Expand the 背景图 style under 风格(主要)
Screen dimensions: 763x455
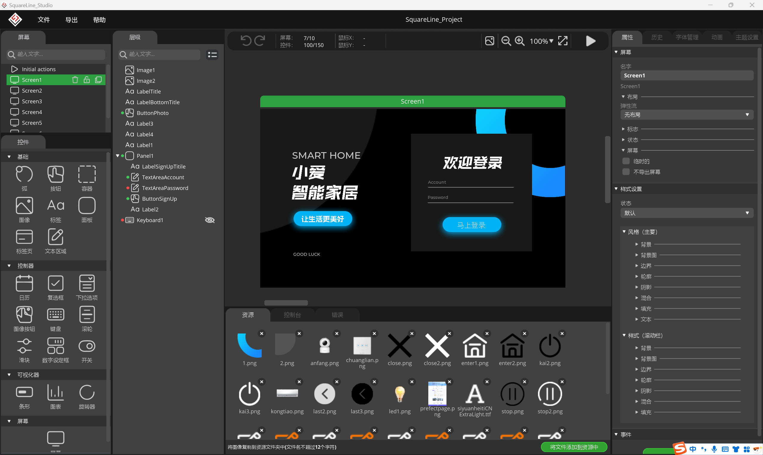click(x=637, y=255)
